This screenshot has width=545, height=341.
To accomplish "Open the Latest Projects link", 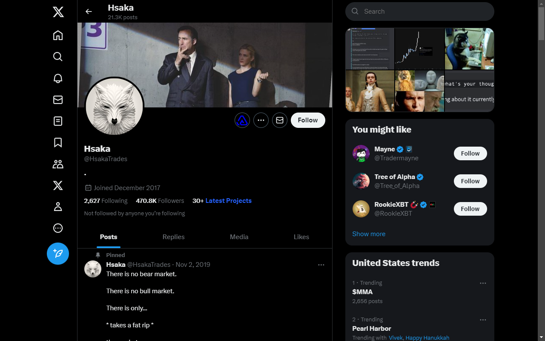I will (x=229, y=201).
